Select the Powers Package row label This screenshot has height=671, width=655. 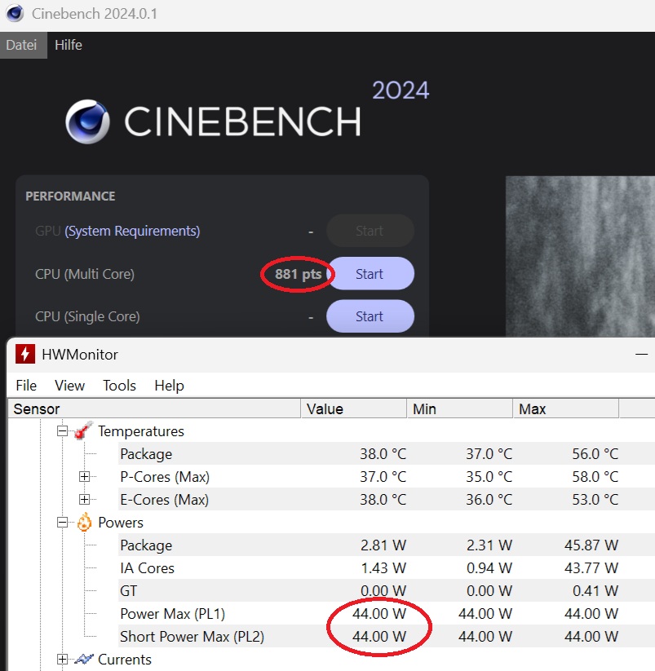point(146,545)
